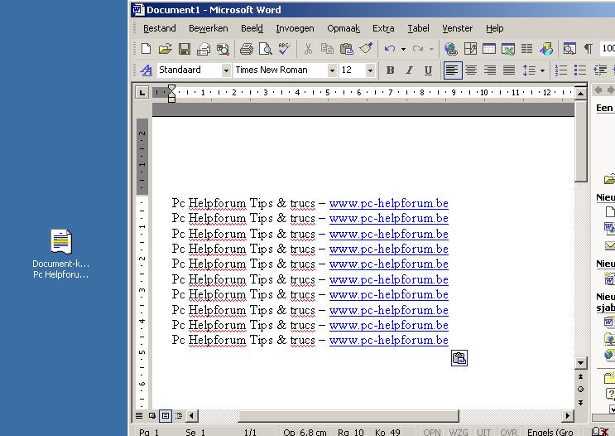The width and height of the screenshot is (615, 436).
Task: Open the Tables and Borders toolbar icon
Action: point(470,49)
